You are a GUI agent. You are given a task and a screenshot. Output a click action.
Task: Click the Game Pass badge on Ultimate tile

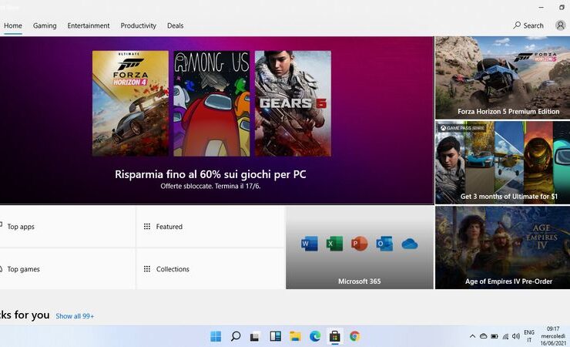(462, 128)
